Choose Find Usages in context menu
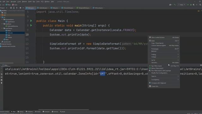This screenshot has width=202, height=114. tap(164, 49)
